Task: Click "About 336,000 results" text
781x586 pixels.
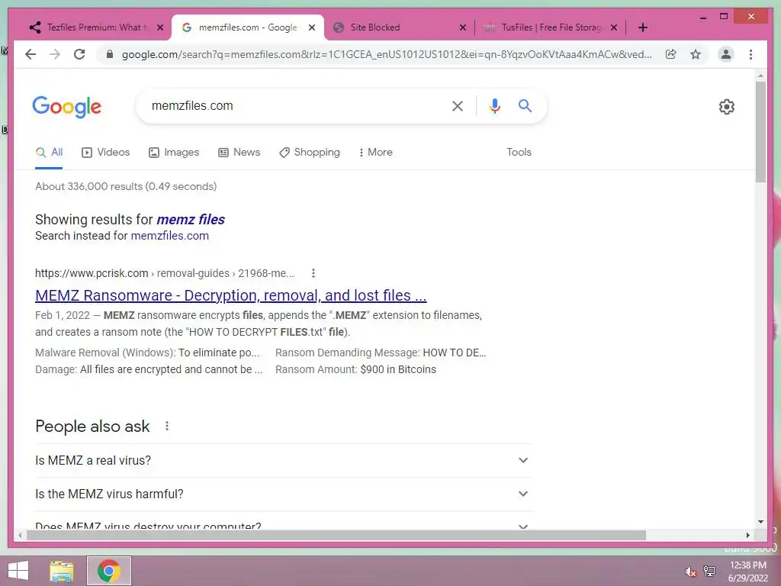Action: (x=126, y=186)
